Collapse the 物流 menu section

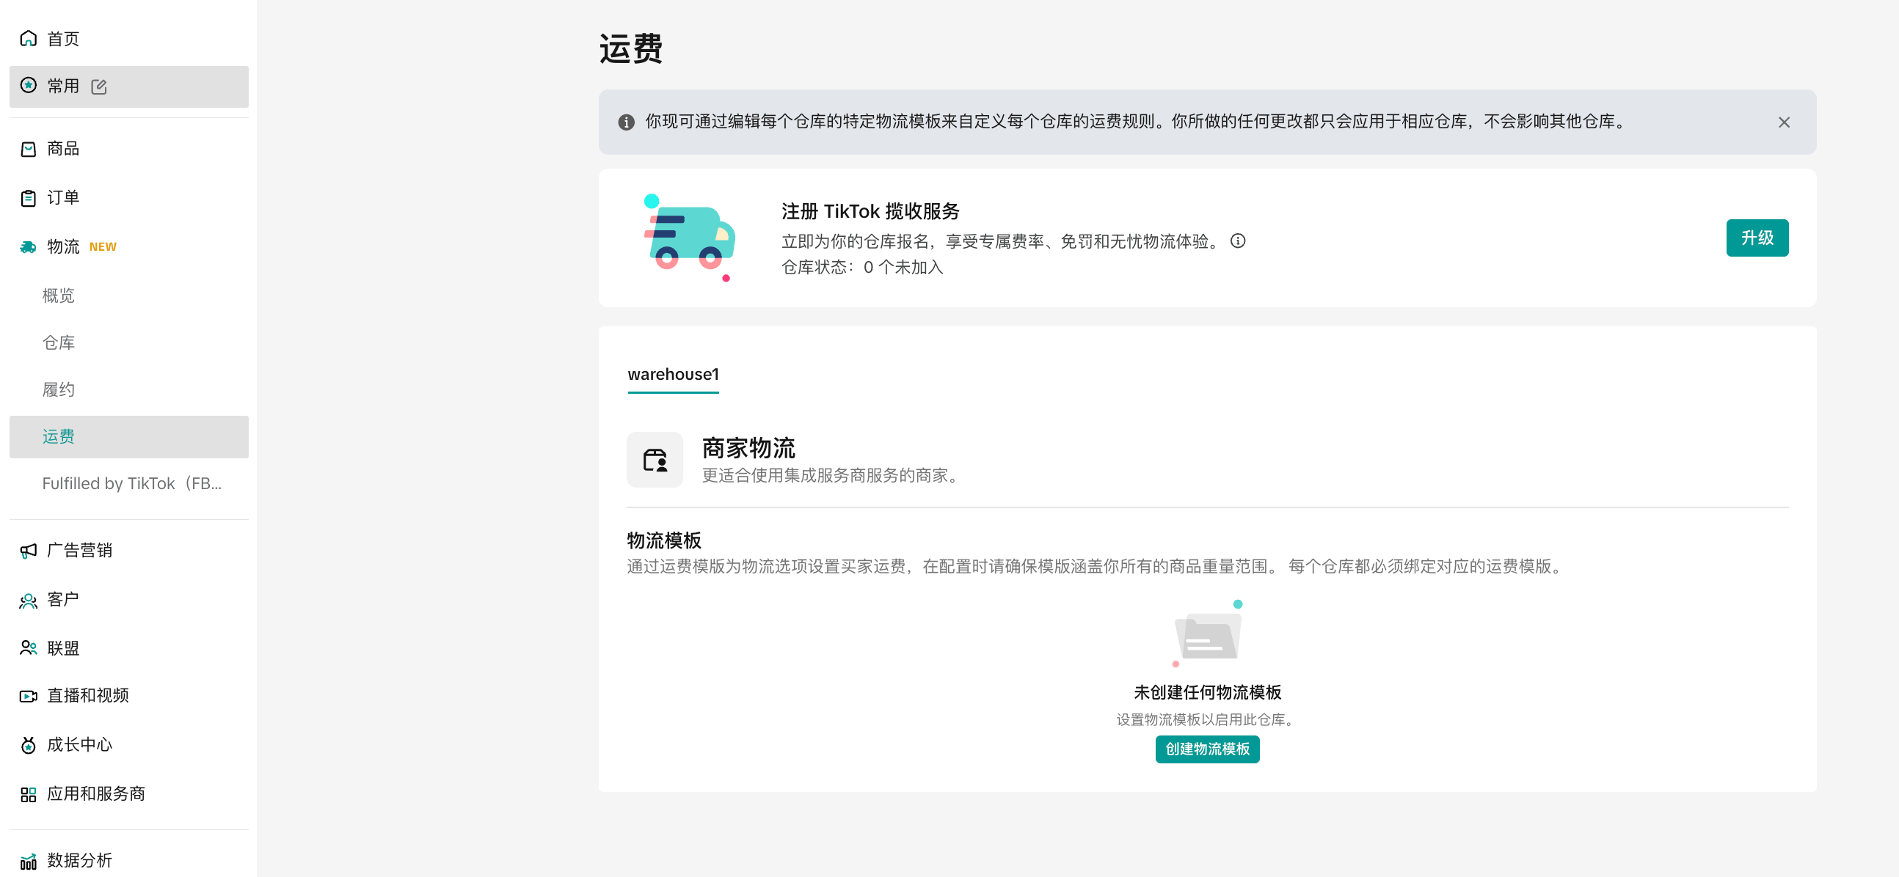63,247
